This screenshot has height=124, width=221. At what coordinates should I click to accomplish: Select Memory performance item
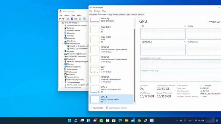pos(111,20)
